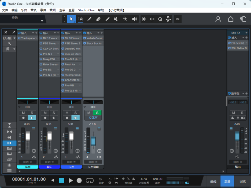Toggle Solo on 卡点混响 channel
This screenshot has height=188, width=251.
tap(97, 113)
